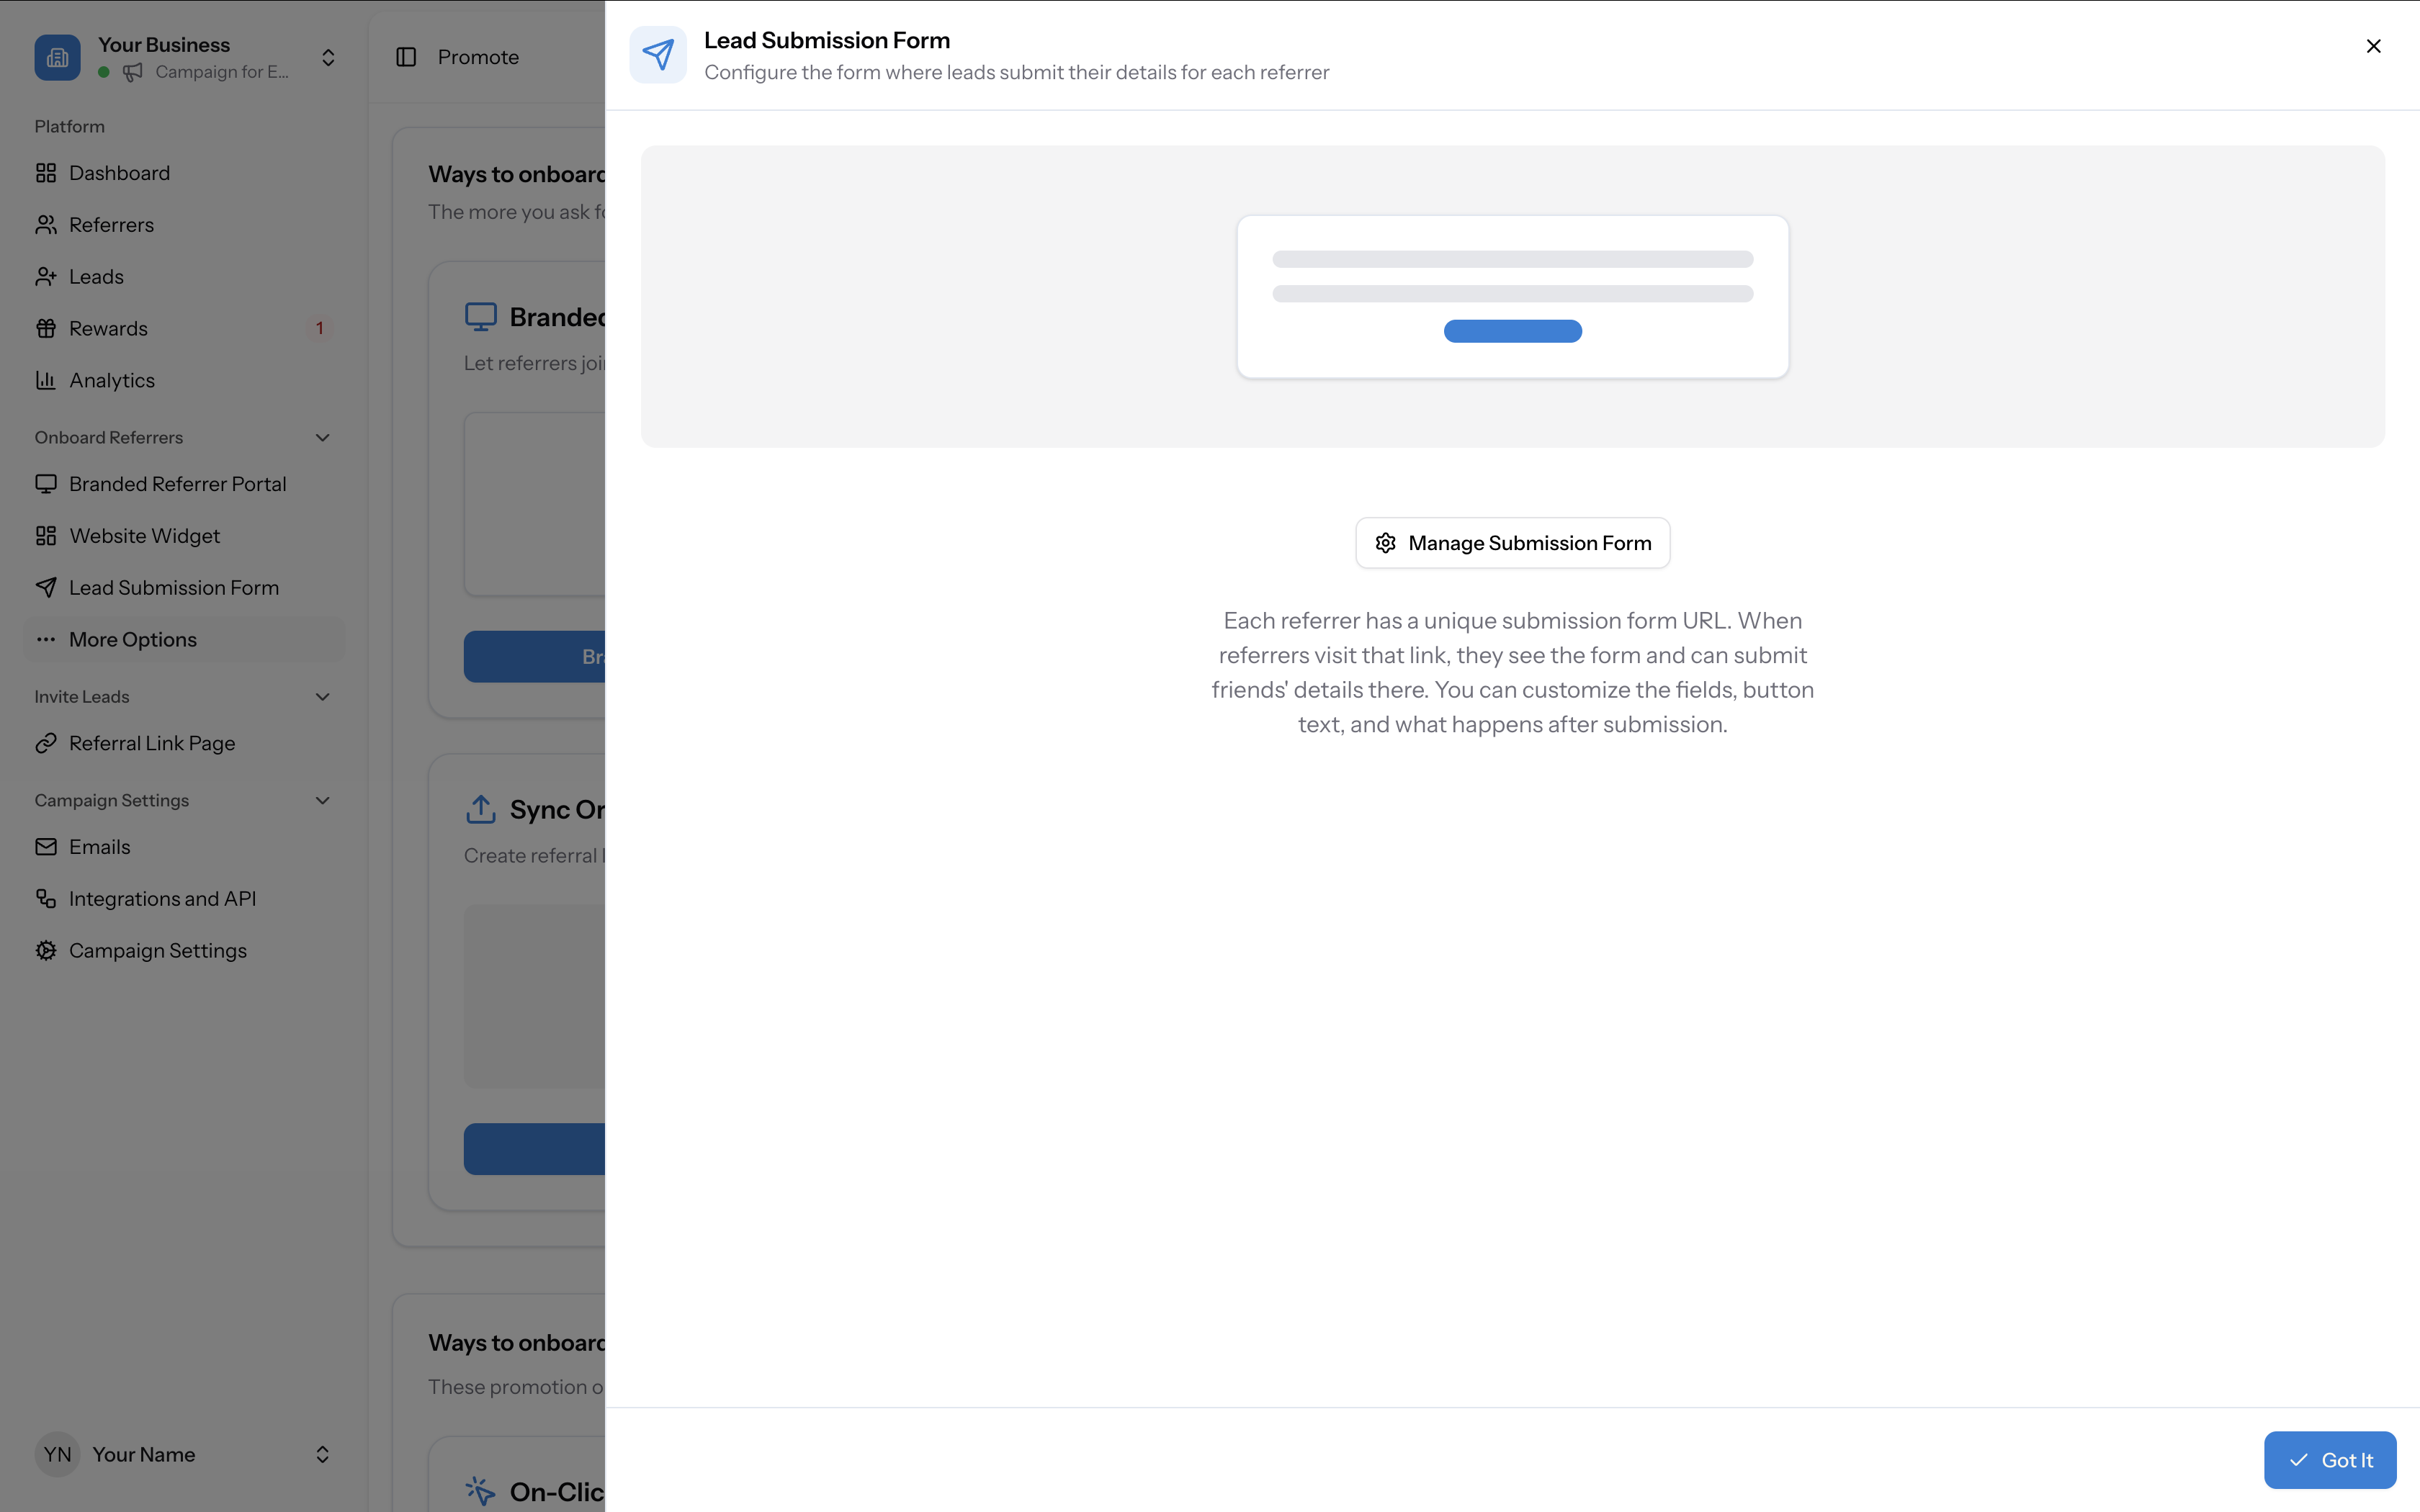Open Integrations and API settings
The height and width of the screenshot is (1512, 2420).
coord(163,898)
